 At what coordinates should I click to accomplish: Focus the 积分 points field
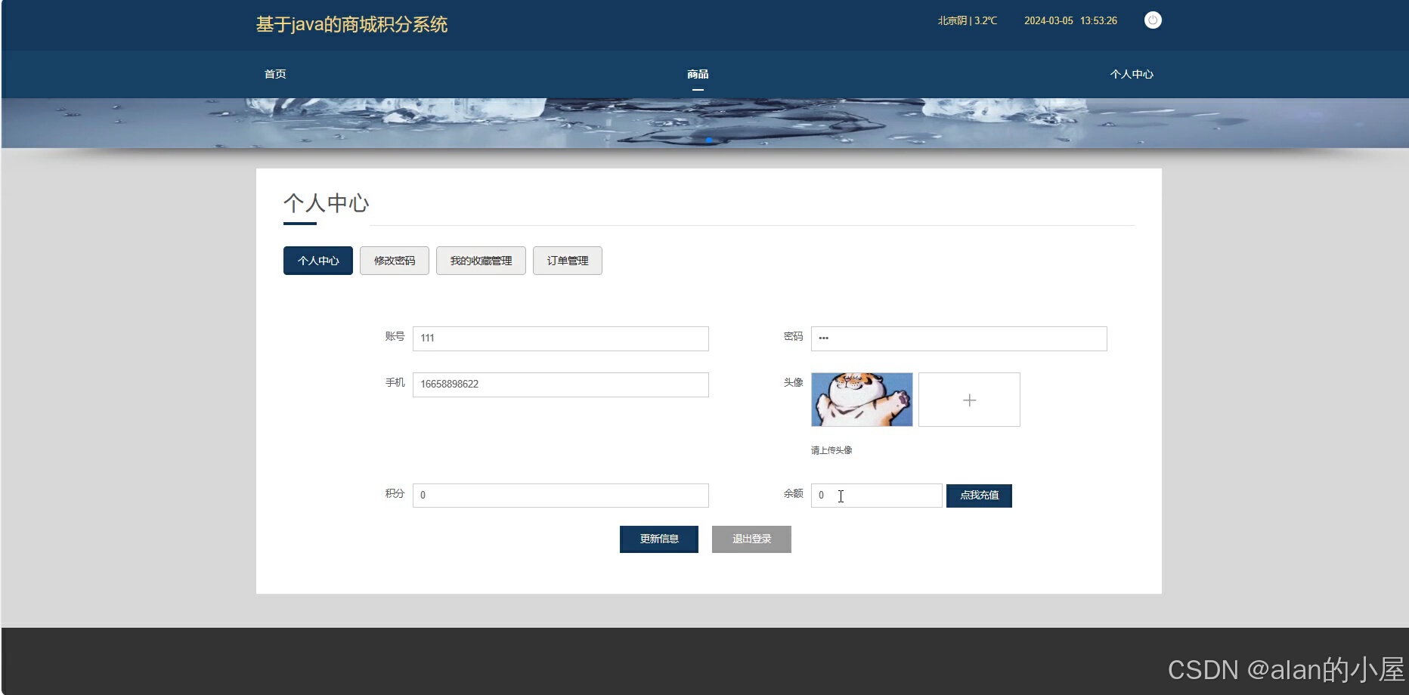click(x=561, y=496)
